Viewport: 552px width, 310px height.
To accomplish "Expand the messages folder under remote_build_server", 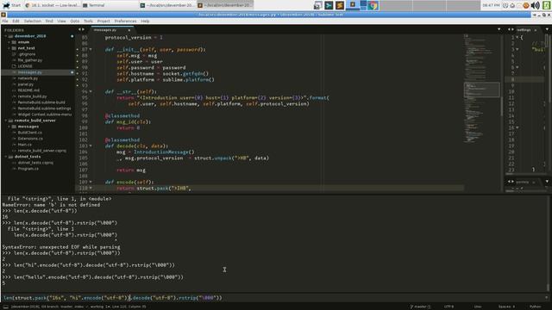I will [x=9, y=127].
